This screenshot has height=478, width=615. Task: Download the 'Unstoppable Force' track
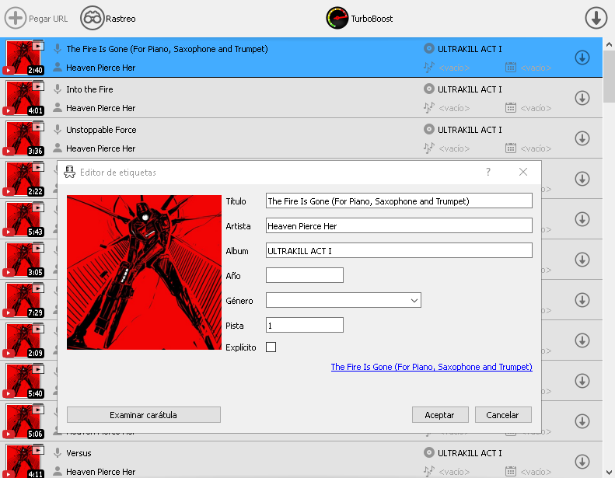point(582,138)
